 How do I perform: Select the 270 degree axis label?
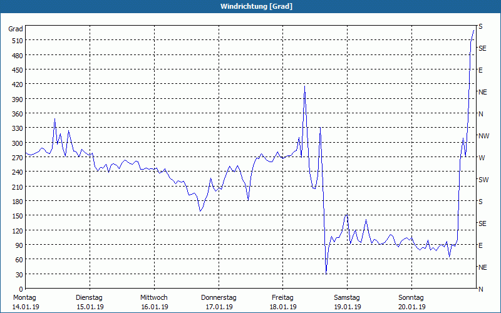point(18,158)
